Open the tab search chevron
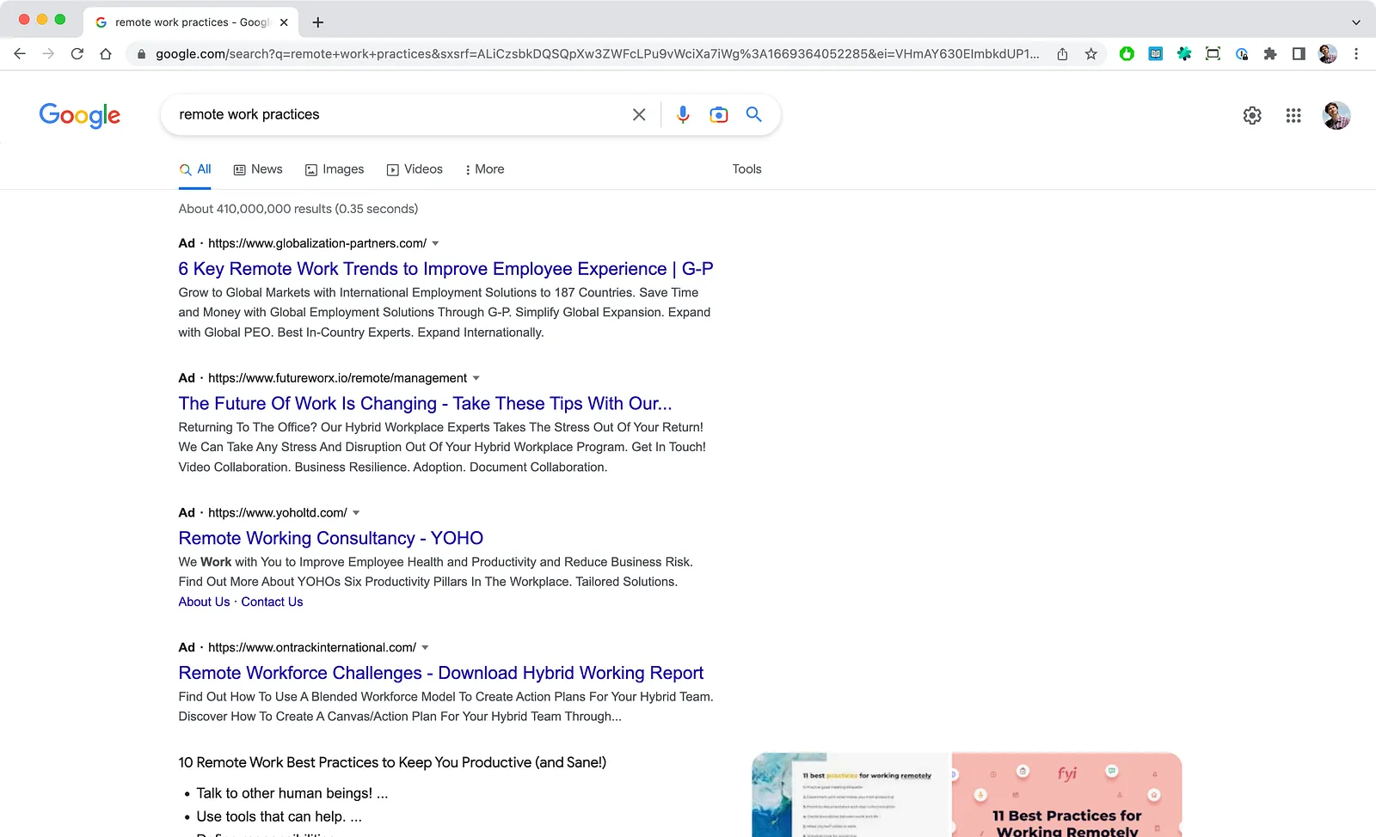 point(1356,22)
